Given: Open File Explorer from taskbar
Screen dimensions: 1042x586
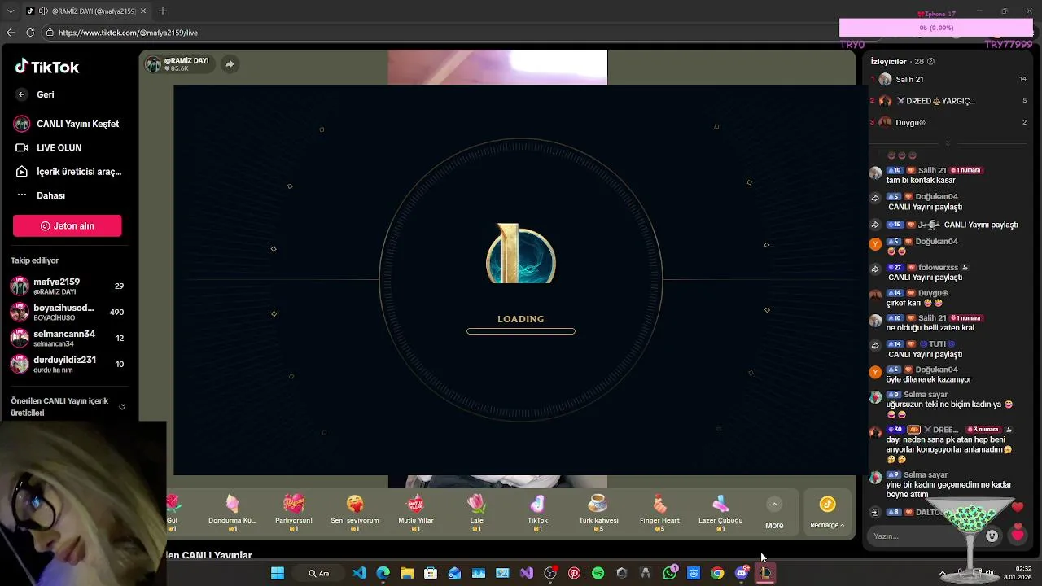Looking at the screenshot, I should click(407, 573).
